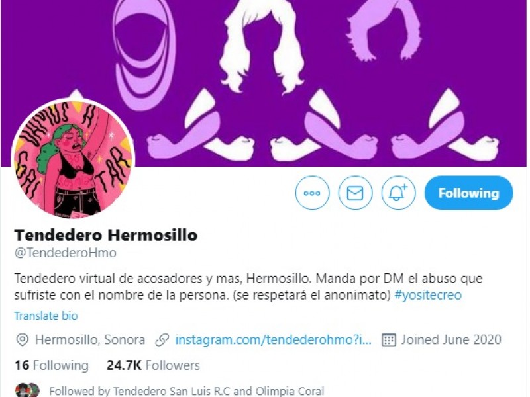Open the circular profile picture
This screenshot has width=530, height=397.
[73, 159]
